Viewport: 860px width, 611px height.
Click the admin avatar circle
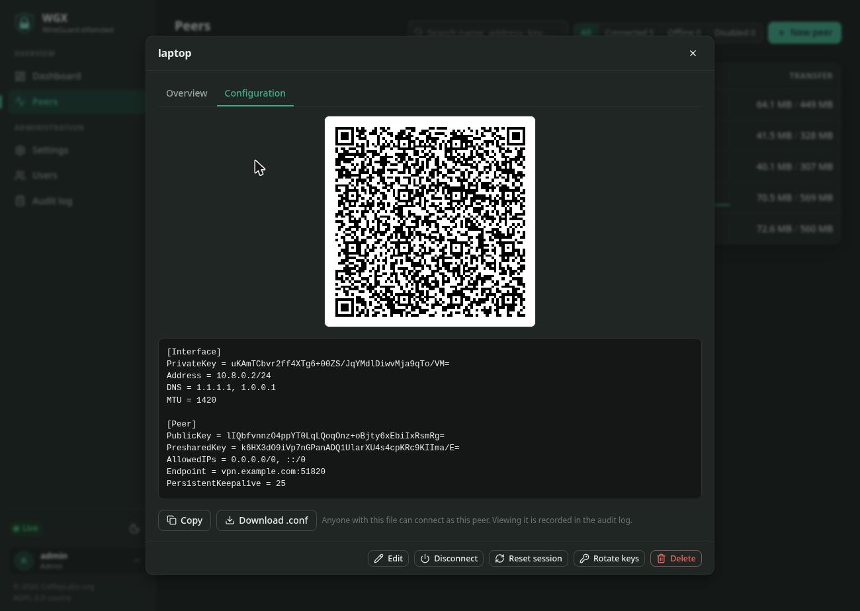24,561
